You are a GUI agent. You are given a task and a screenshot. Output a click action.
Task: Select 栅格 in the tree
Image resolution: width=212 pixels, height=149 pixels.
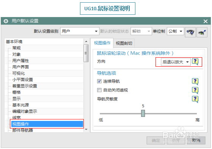pos(16,93)
